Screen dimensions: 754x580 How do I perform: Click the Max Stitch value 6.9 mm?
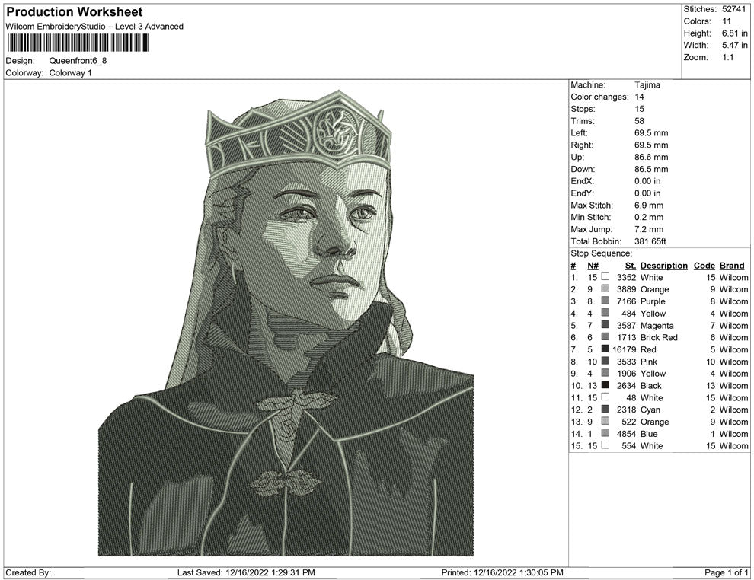(649, 206)
